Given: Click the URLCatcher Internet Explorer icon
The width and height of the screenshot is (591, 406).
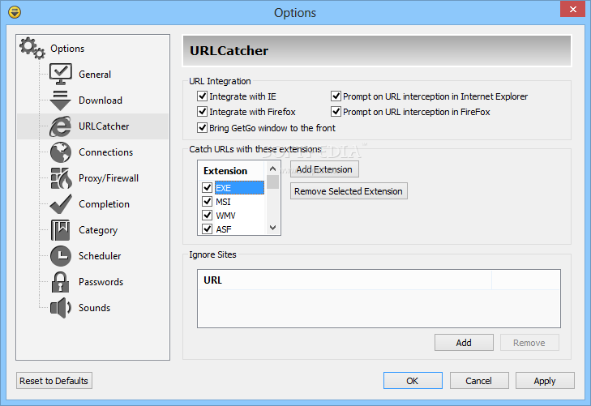Looking at the screenshot, I should 60,126.
